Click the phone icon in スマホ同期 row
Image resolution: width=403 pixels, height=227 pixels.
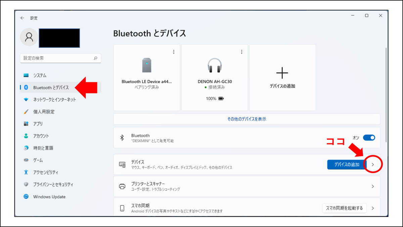122,208
